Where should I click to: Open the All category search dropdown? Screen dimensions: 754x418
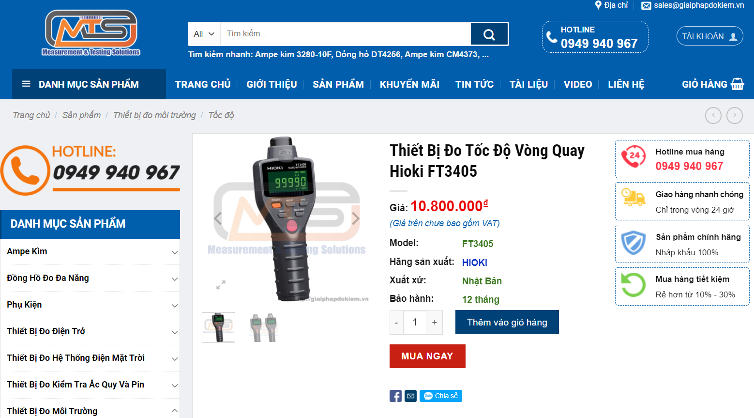coord(204,34)
